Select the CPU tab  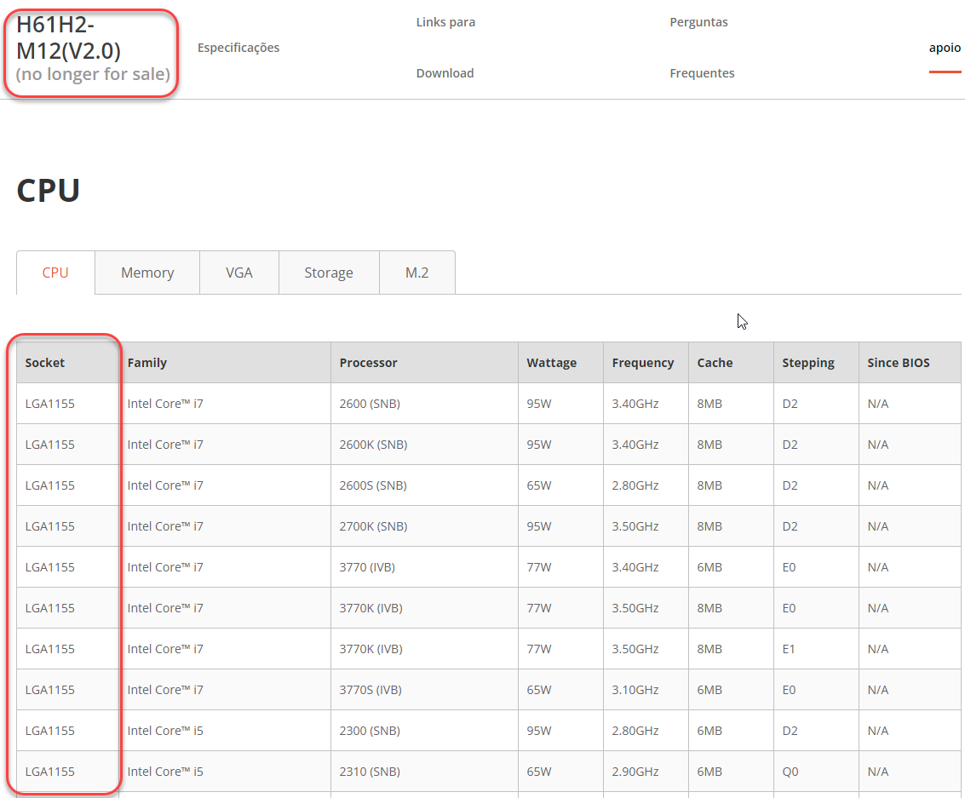(x=55, y=273)
